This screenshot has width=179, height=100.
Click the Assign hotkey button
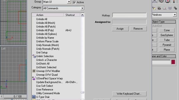tap(120, 29)
